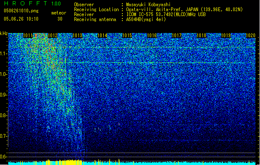Click time marker 1018
Image resolution: width=260 pixels, height=165 pixels.
click(x=201, y=35)
